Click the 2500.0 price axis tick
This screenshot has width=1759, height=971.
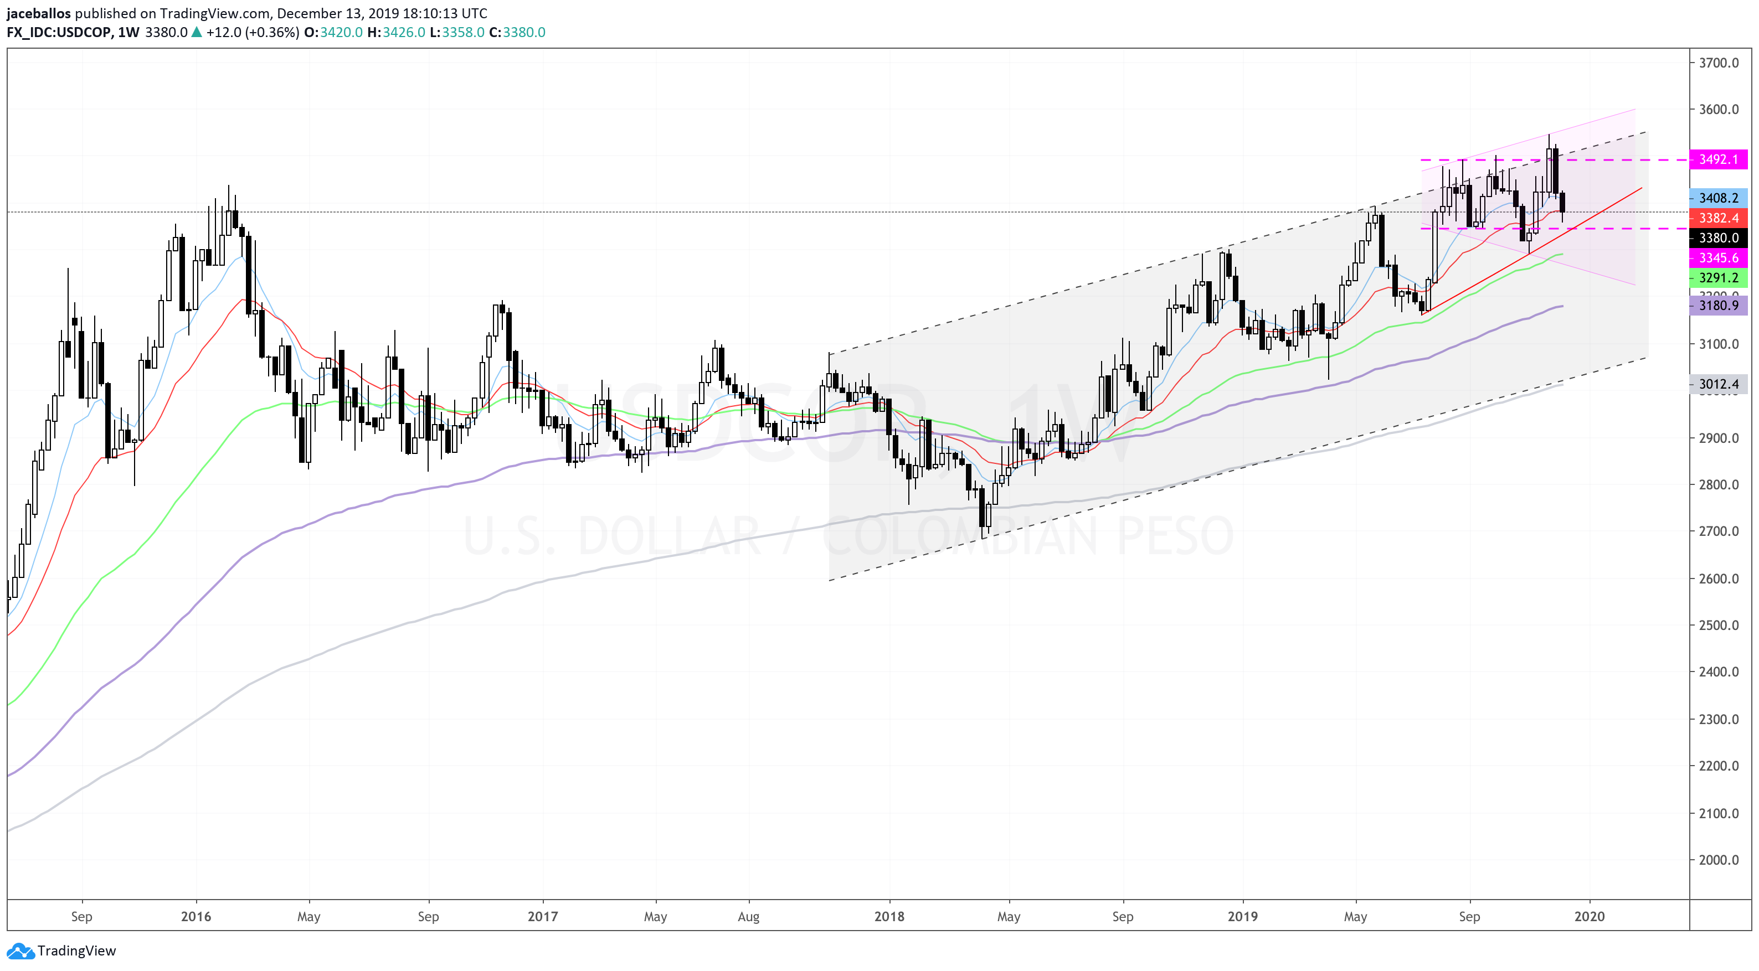point(1719,625)
